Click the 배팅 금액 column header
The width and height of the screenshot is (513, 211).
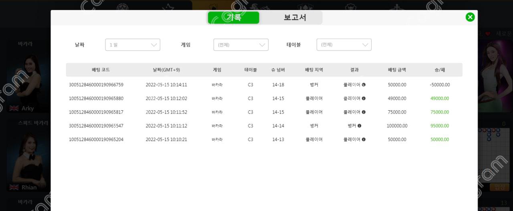coord(397,70)
